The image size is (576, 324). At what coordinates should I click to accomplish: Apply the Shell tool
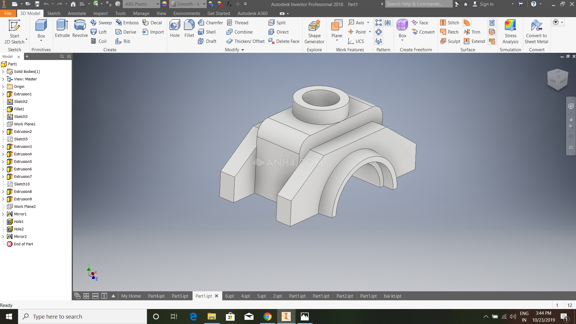(x=207, y=32)
